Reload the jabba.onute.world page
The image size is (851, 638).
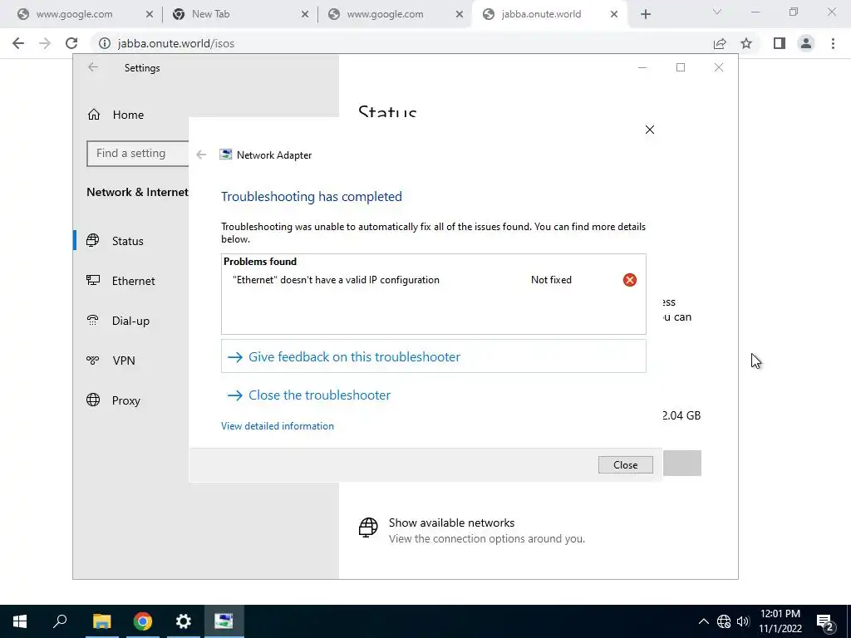tap(71, 43)
